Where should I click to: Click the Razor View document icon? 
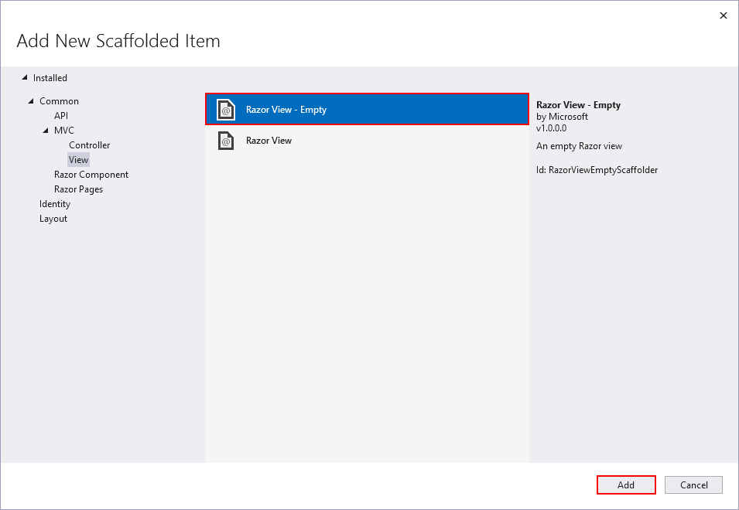[x=224, y=140]
